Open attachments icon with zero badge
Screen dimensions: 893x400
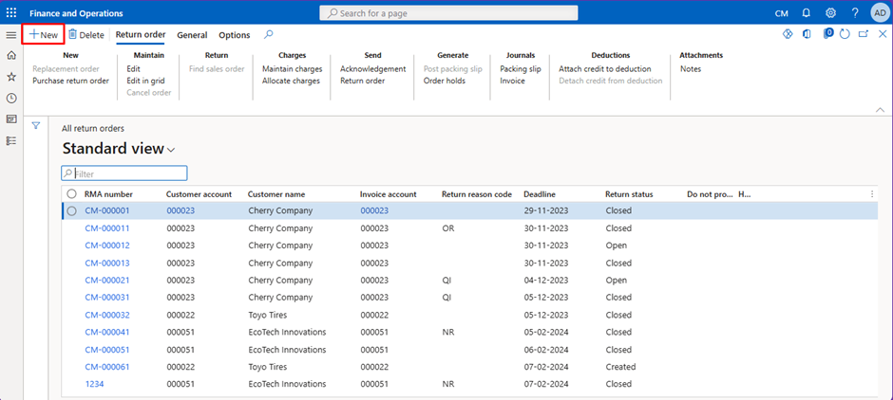point(828,33)
